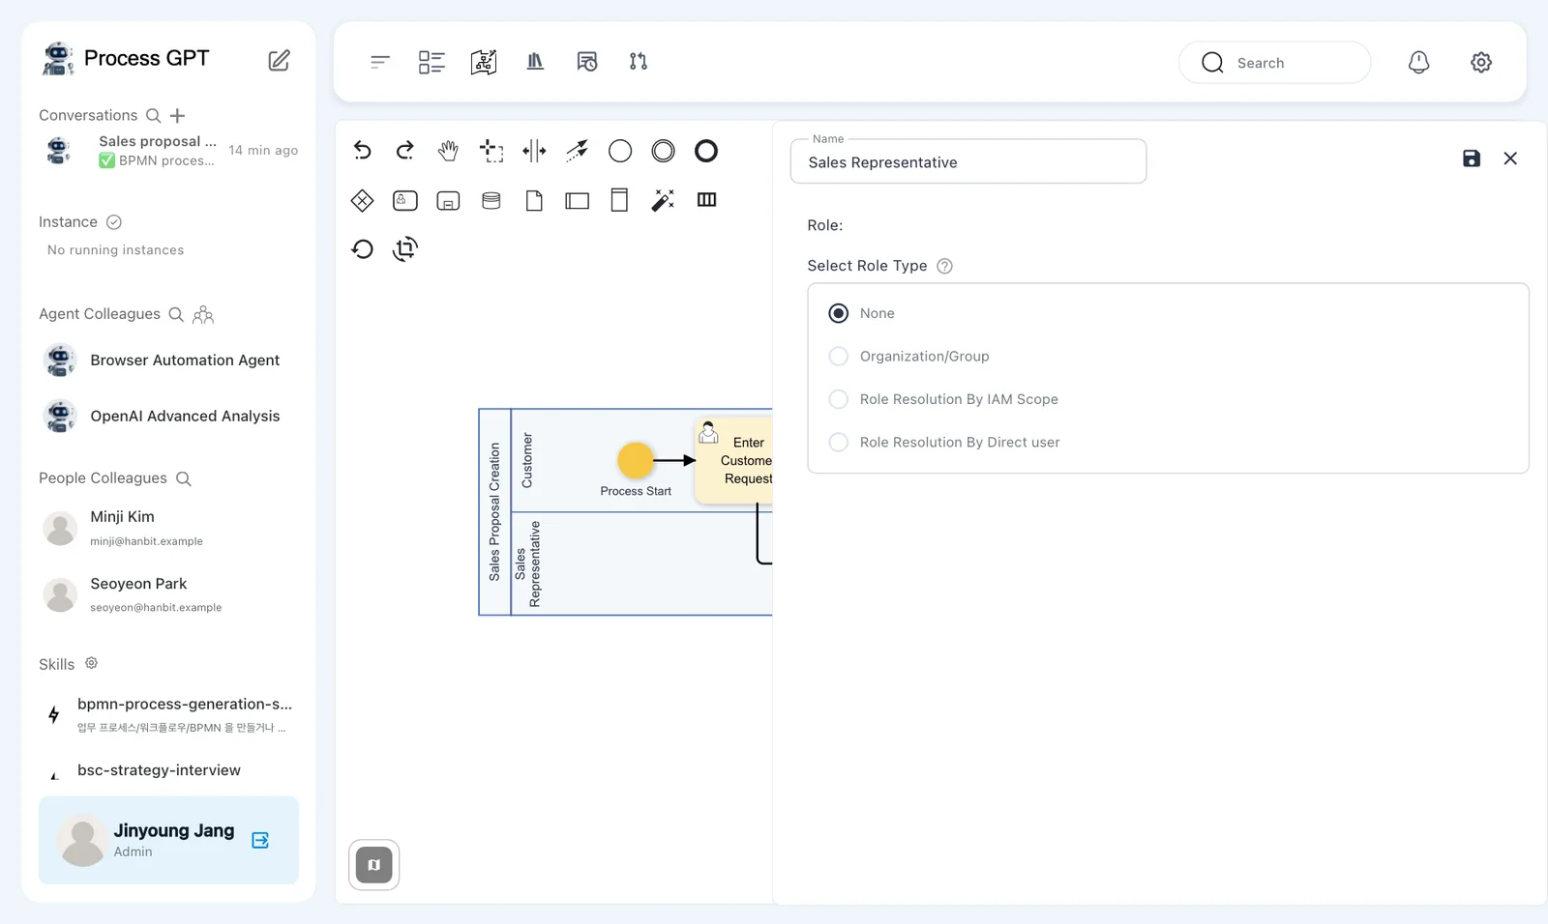Click the undo arrow icon
This screenshot has width=1548, height=924.
pyautogui.click(x=362, y=151)
